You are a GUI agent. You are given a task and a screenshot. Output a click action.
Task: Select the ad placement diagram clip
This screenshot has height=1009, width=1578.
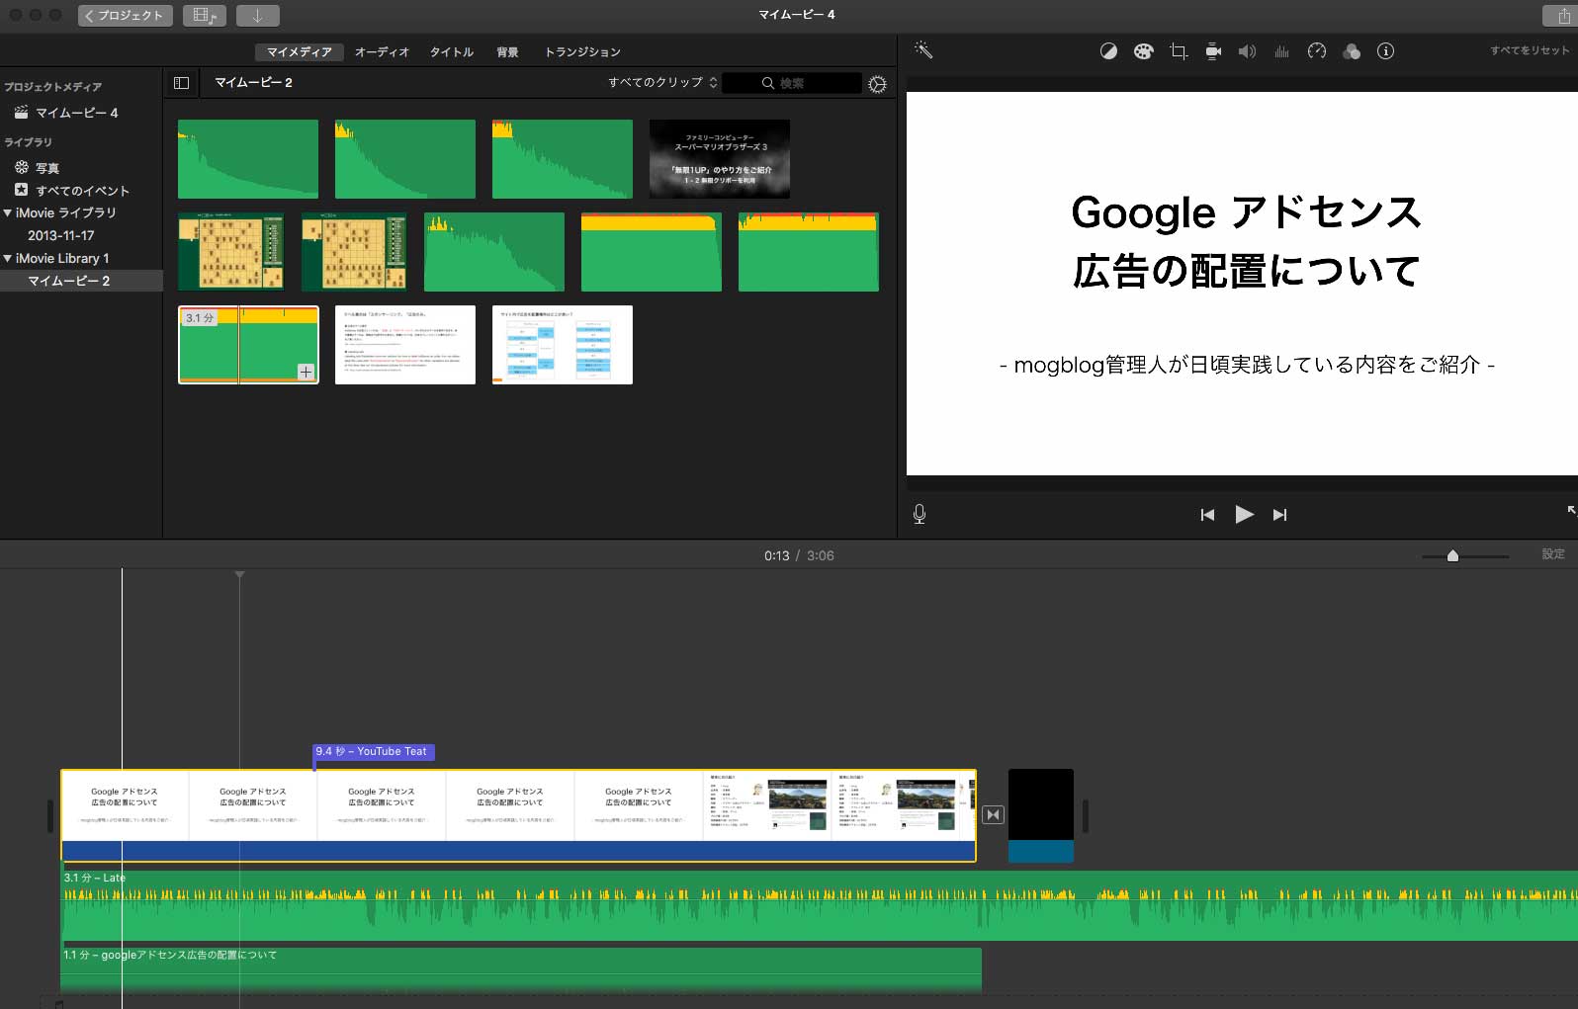563,345
